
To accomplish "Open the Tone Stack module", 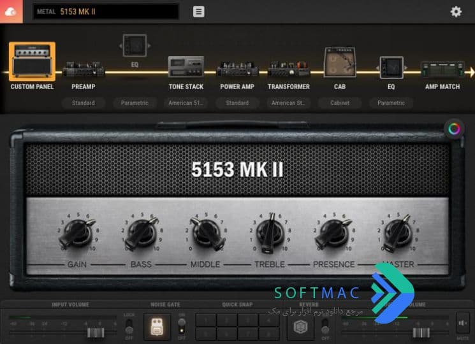I will (x=186, y=66).
